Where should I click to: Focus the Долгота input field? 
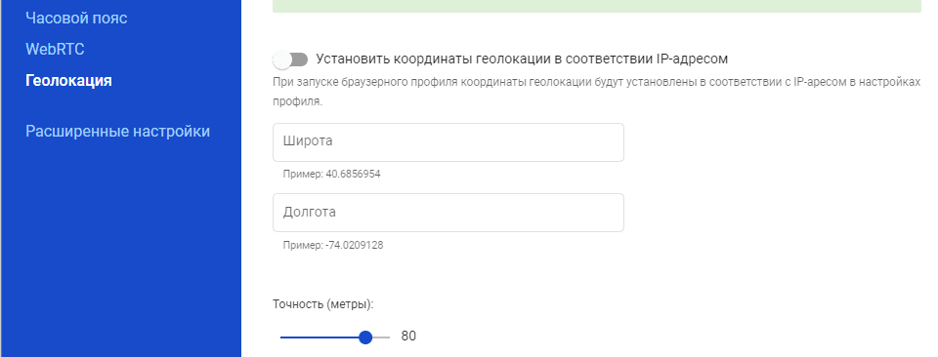click(x=448, y=213)
